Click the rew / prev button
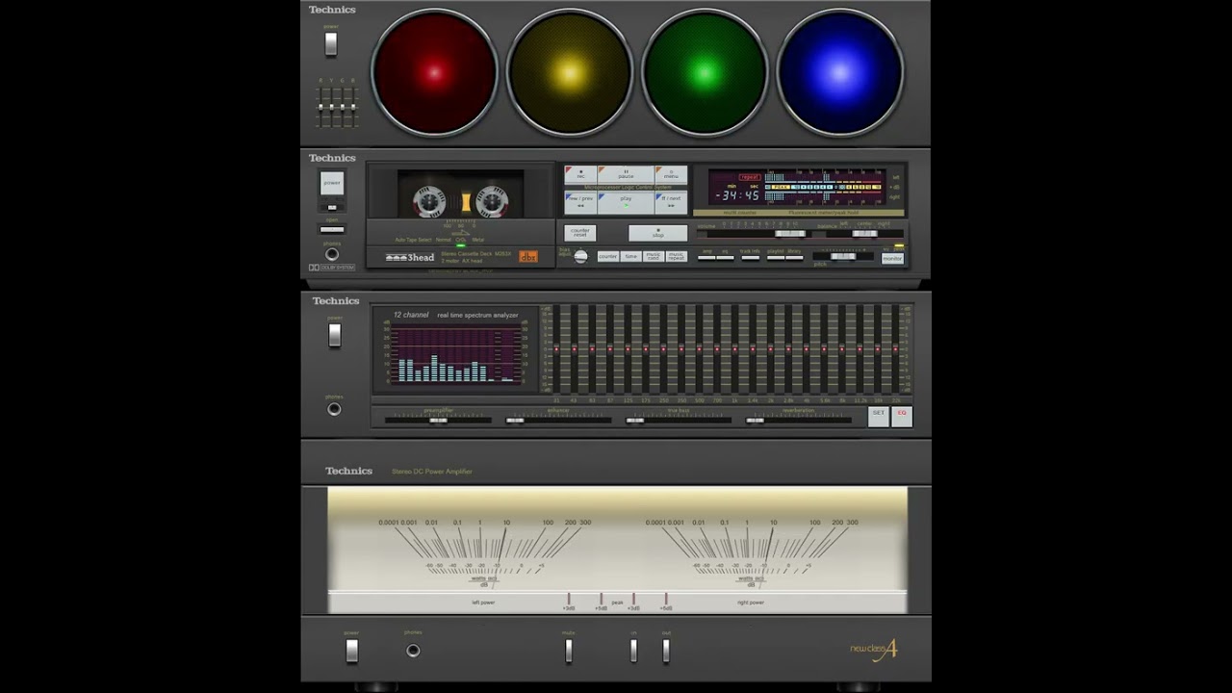Screen dimensions: 1232x693 coord(580,202)
